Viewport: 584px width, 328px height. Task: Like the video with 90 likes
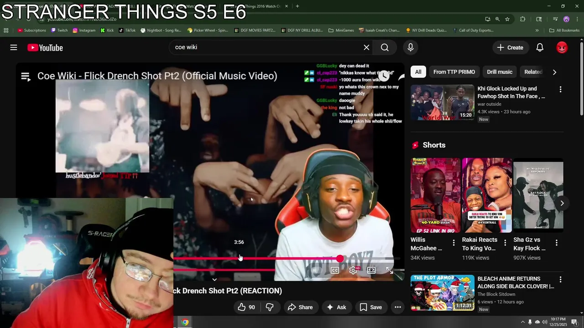[246, 307]
